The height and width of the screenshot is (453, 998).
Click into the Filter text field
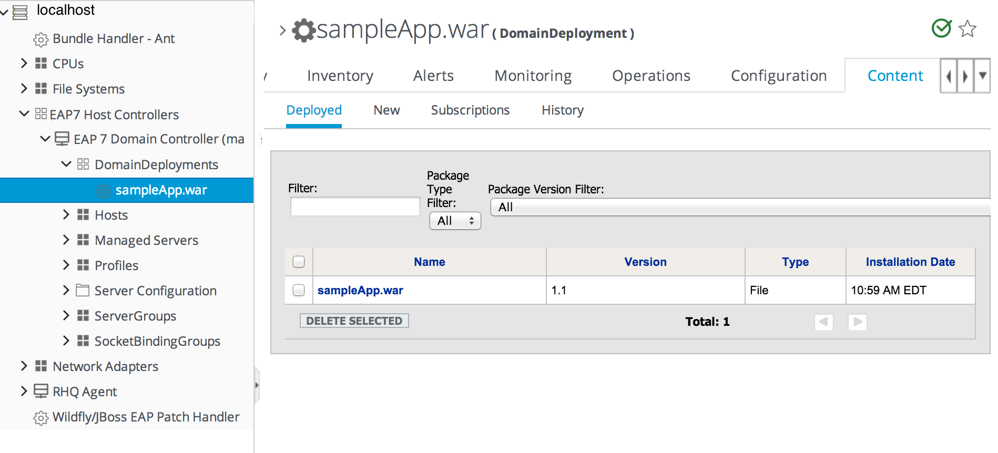pyautogui.click(x=355, y=207)
